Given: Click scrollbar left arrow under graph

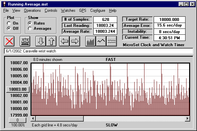Looking at the screenshot, I should point(33,119).
